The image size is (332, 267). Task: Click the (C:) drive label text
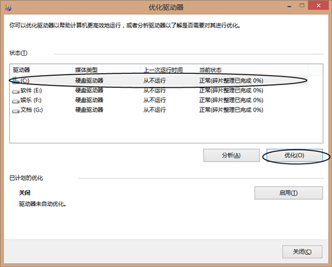25,80
